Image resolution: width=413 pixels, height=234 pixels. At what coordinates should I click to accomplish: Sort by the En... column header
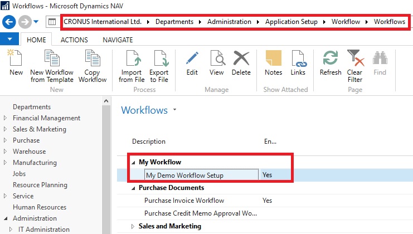(x=270, y=142)
